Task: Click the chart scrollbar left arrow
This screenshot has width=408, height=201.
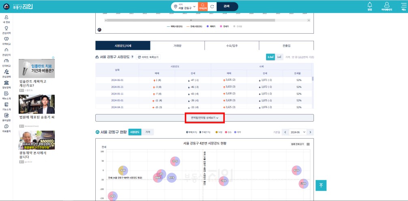Action: [105, 20]
